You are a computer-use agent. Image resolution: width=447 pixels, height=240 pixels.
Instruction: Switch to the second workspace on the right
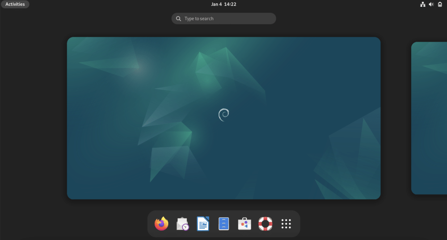point(429,118)
